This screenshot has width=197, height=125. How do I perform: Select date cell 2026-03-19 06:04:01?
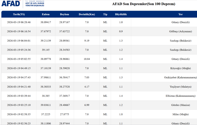click(x=19, y=41)
